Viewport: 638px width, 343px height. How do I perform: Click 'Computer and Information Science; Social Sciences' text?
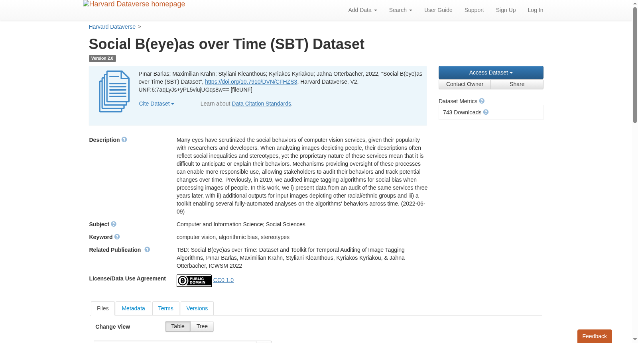click(x=241, y=224)
